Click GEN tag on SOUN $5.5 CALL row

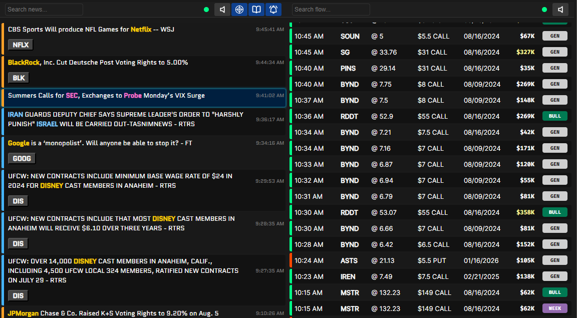pos(555,36)
